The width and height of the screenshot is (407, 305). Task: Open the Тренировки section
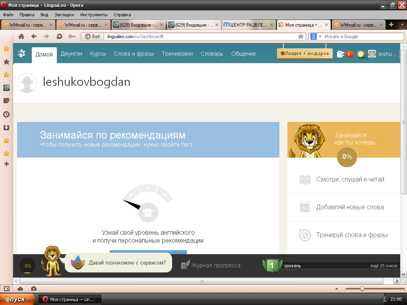pos(177,54)
